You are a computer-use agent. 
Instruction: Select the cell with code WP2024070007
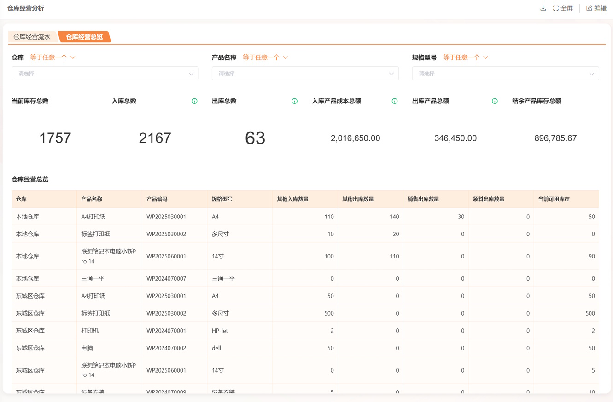(x=166, y=278)
